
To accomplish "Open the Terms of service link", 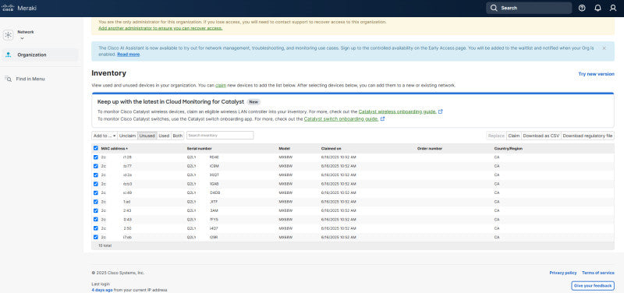I will pos(598,273).
